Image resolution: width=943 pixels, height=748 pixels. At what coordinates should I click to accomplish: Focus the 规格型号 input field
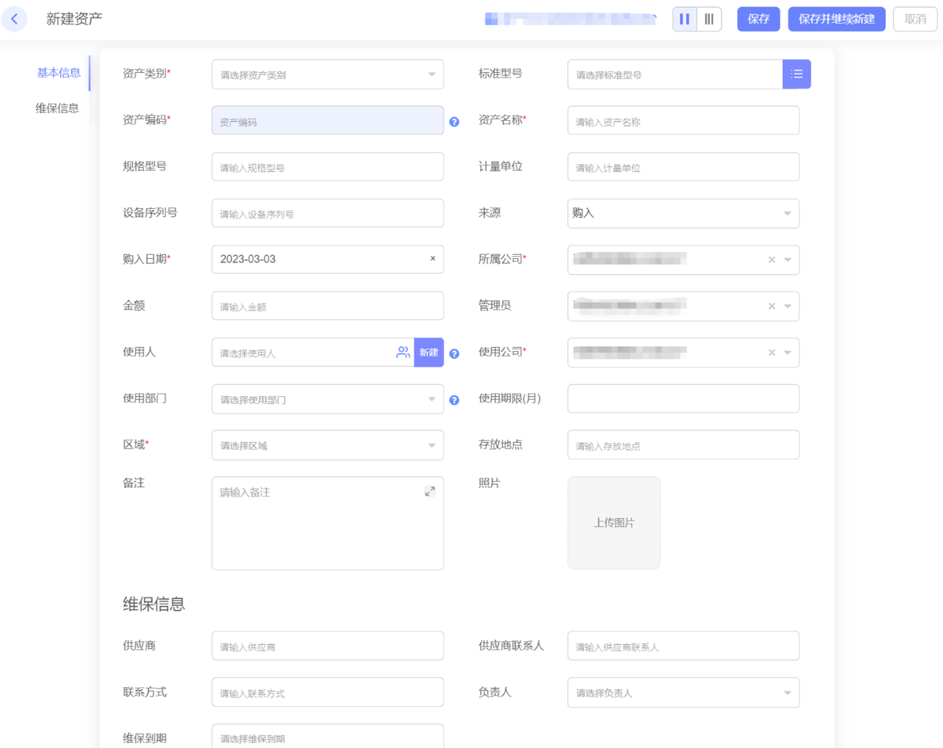point(327,167)
